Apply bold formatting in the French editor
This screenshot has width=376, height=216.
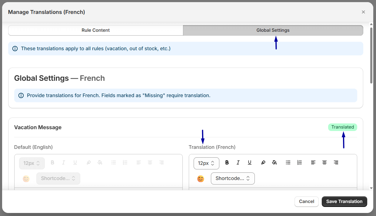point(227,162)
